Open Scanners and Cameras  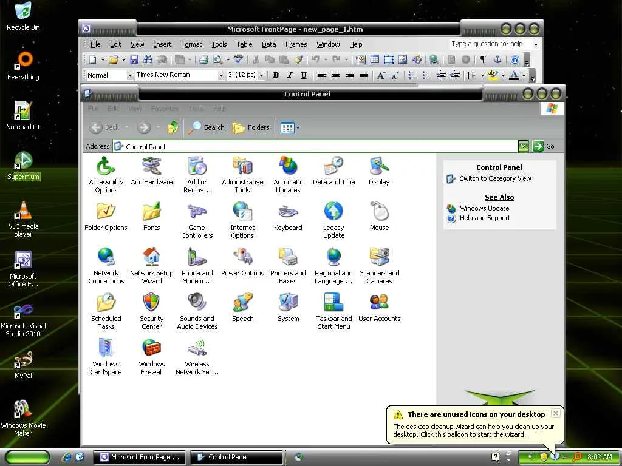(x=379, y=266)
